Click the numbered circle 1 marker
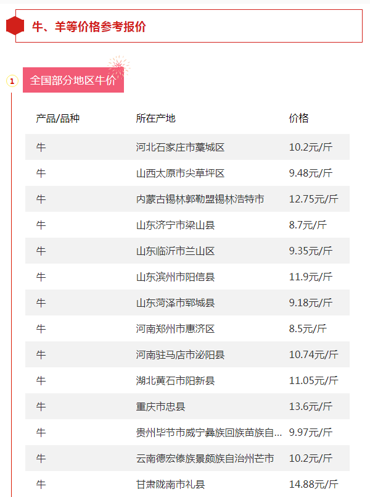This screenshot has height=497, width=370. [12, 81]
